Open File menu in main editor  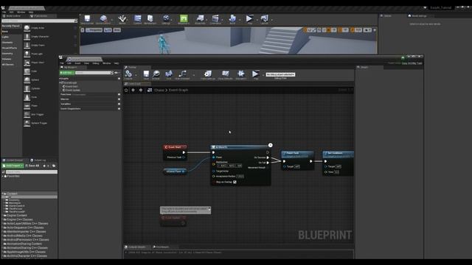click(4, 12)
